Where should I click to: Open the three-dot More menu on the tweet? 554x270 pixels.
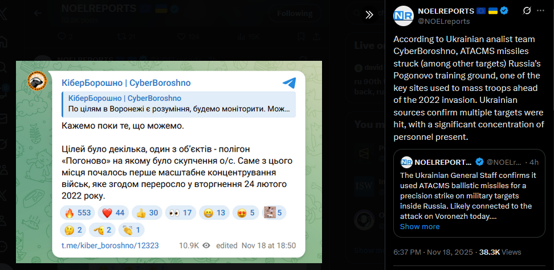point(540,11)
